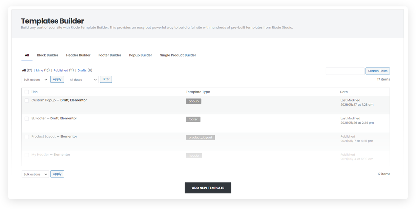Check the EL Footer row checkbox
The width and height of the screenshot is (416, 209).
pos(27,119)
